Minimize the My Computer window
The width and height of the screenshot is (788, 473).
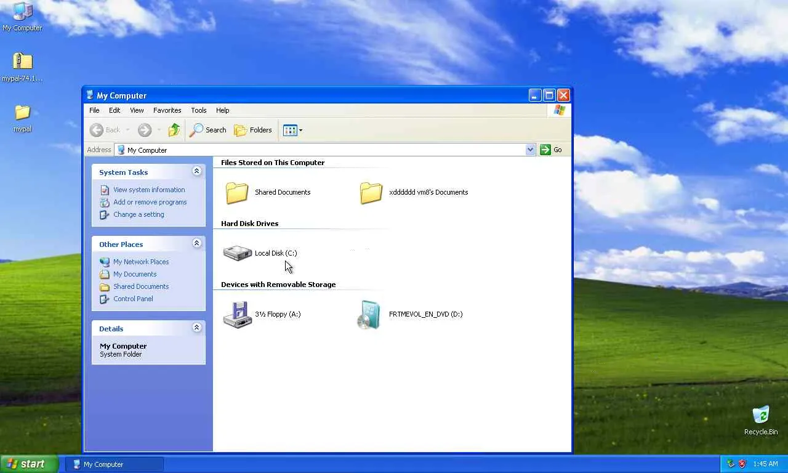coord(534,95)
